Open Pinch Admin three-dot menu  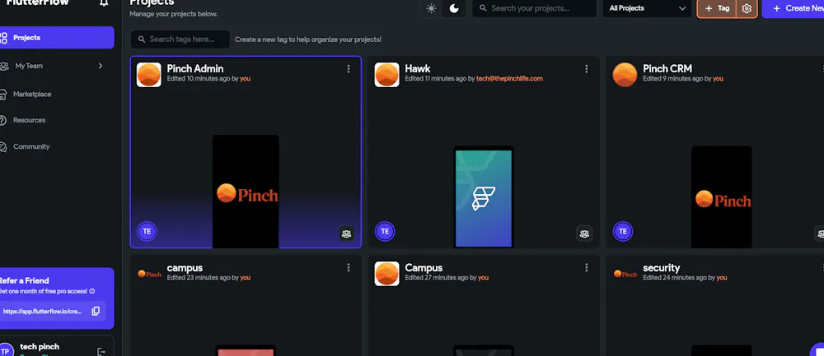[348, 69]
